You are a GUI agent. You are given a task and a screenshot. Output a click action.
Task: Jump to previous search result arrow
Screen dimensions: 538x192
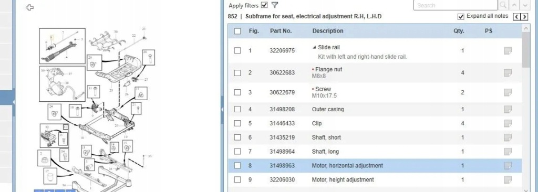click(514, 5)
